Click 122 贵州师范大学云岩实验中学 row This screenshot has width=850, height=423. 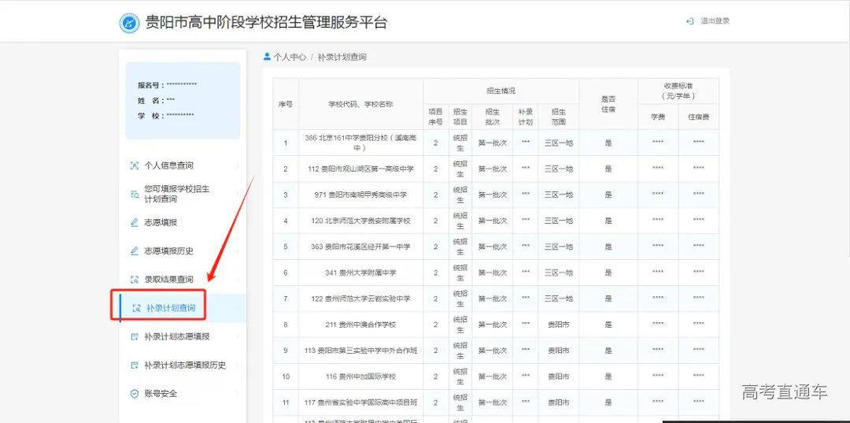(x=496, y=299)
